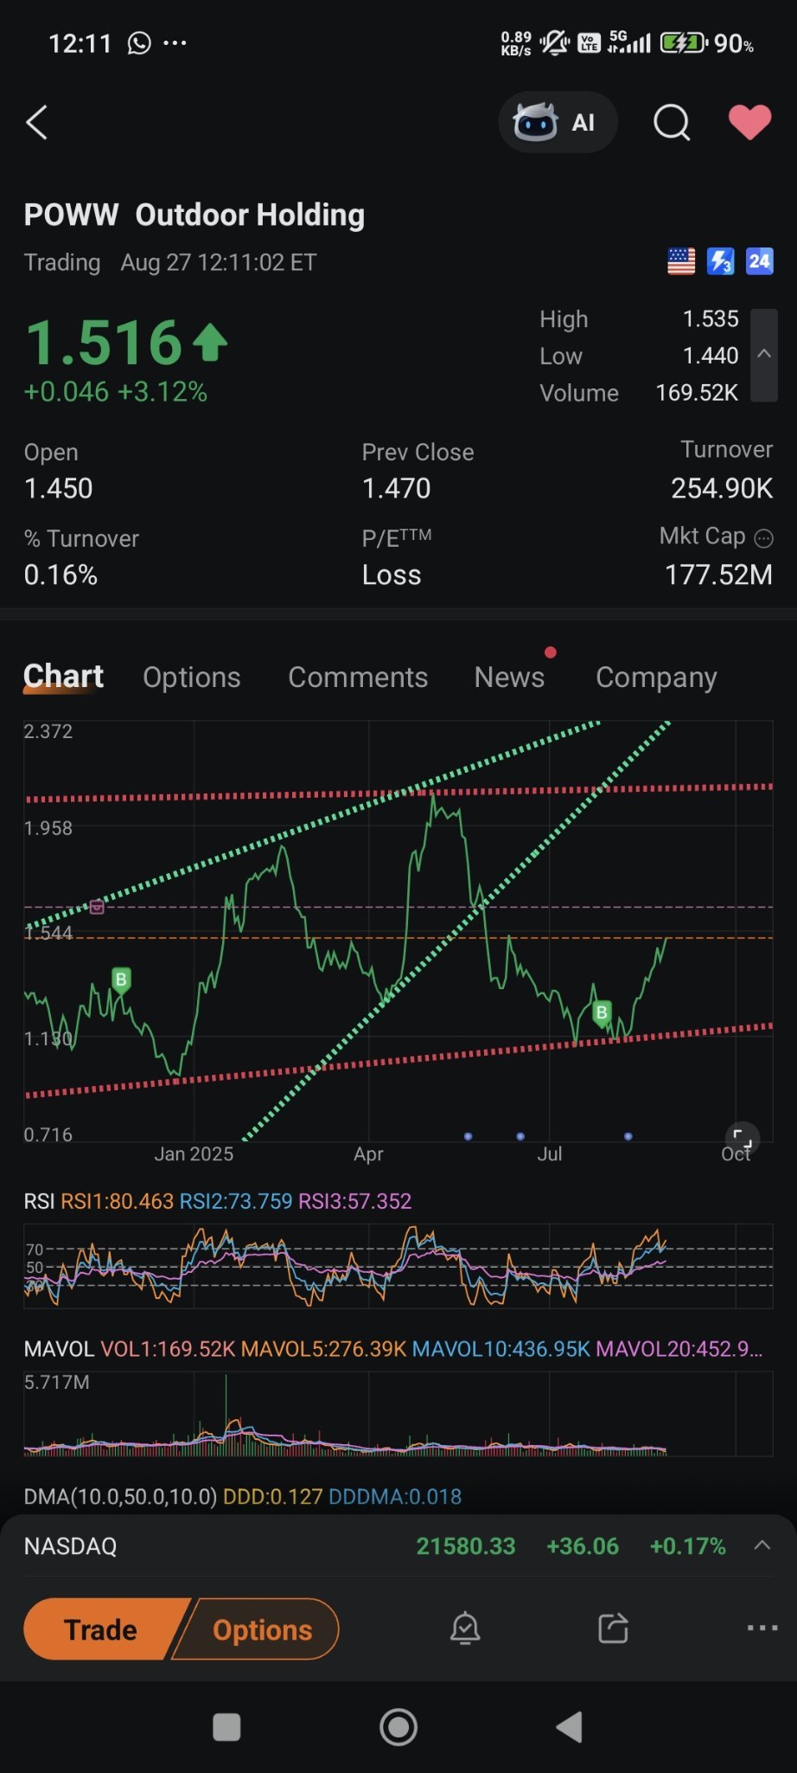Tap the share icon

tap(613, 1628)
